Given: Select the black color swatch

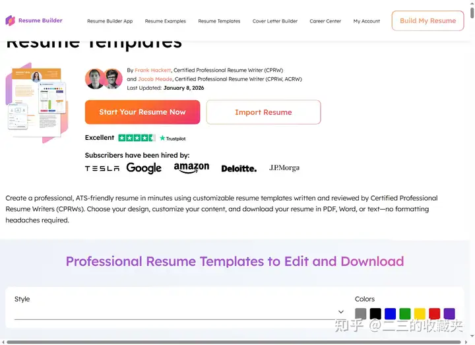Looking at the screenshot, I should (375, 314).
